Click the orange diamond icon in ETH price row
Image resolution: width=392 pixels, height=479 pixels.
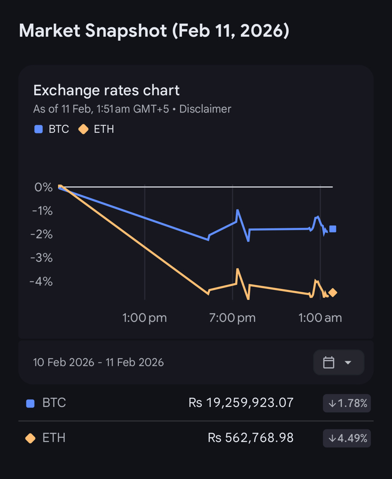click(x=30, y=438)
